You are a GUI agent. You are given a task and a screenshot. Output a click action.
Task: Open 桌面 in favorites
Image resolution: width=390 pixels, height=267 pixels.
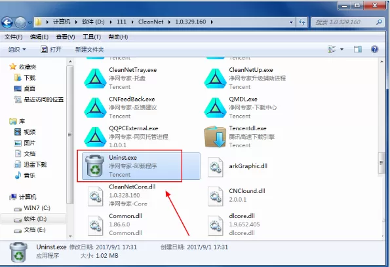click(x=25, y=88)
